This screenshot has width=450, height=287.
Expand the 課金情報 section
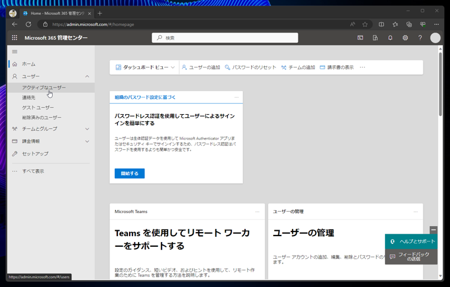pyautogui.click(x=87, y=141)
